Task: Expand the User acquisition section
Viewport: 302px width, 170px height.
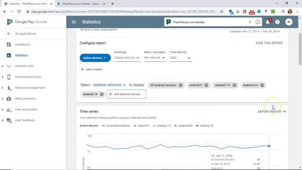Action: 2,110
